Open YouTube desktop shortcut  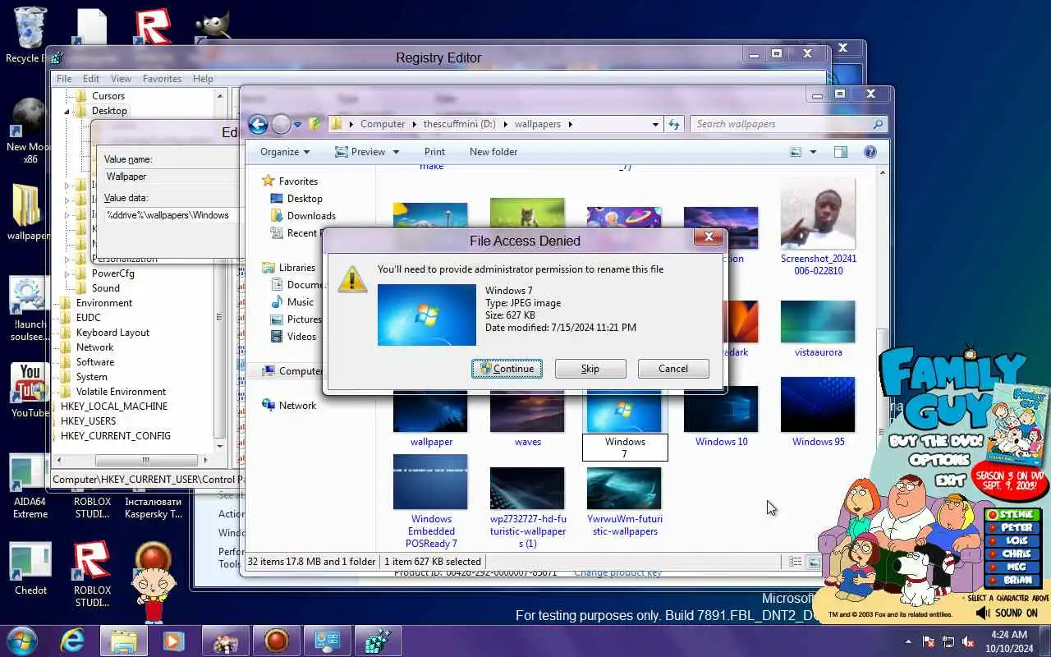(30, 392)
